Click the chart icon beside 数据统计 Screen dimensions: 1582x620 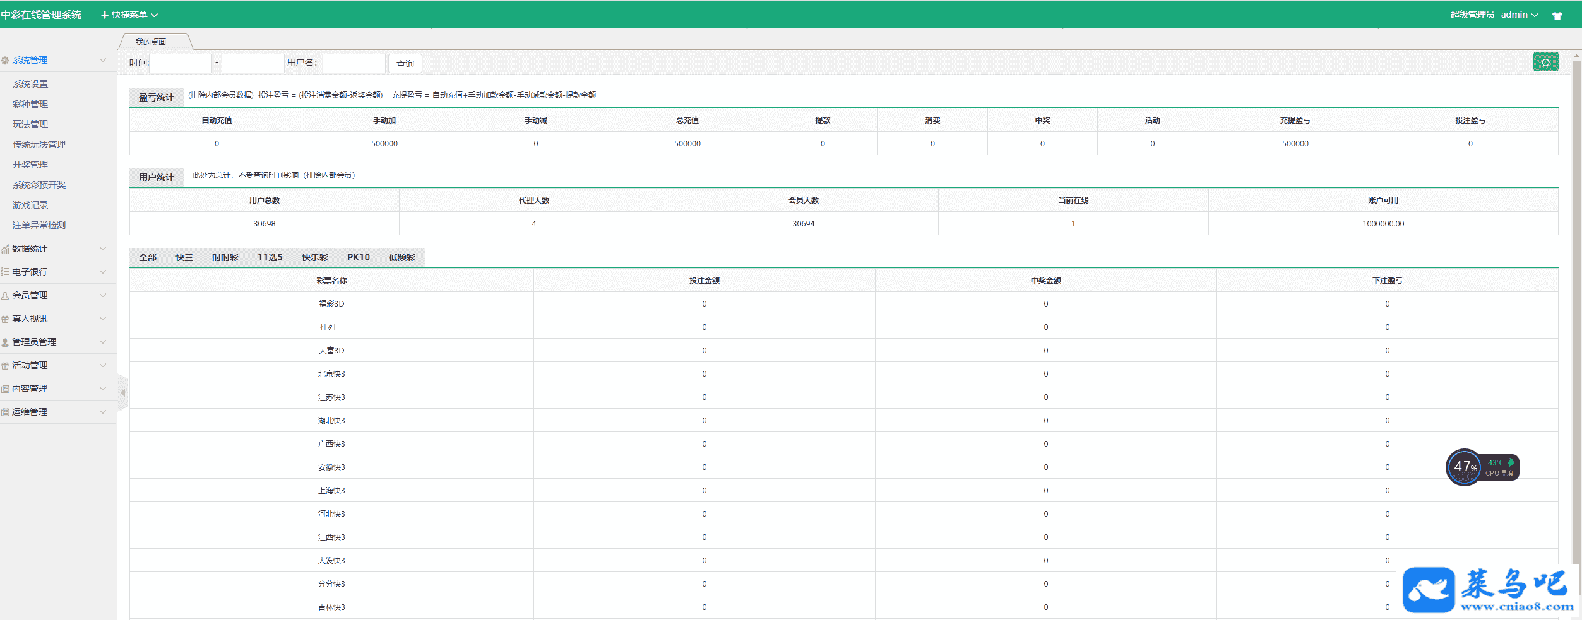tap(5, 249)
